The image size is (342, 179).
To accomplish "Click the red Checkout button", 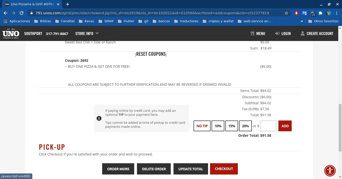I will pos(224,169).
